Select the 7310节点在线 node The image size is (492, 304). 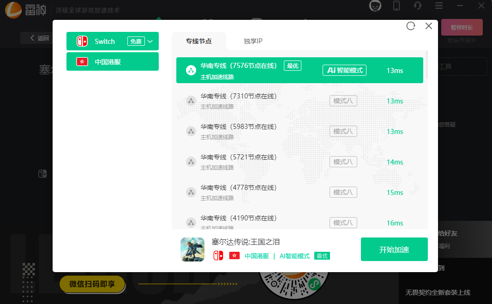(x=300, y=101)
